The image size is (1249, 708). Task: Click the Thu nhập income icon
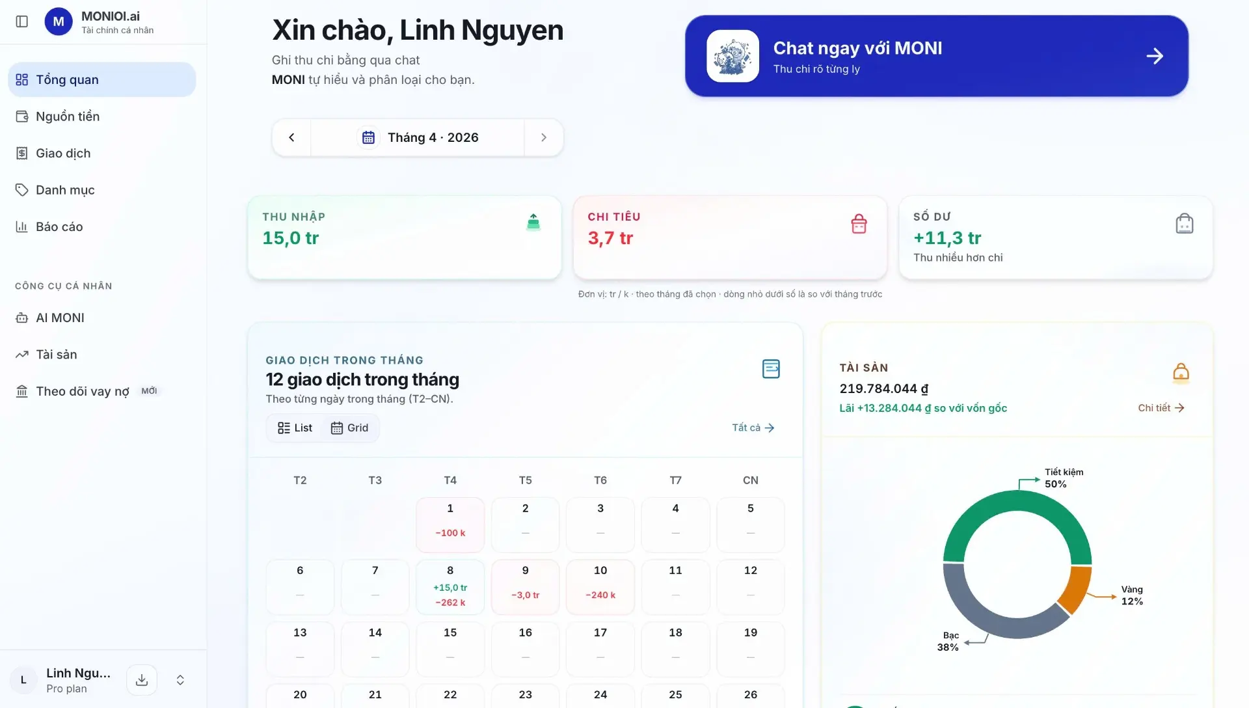click(533, 223)
